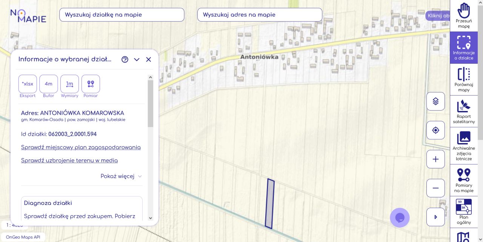Activate Informacje o działce tool

(x=463, y=48)
